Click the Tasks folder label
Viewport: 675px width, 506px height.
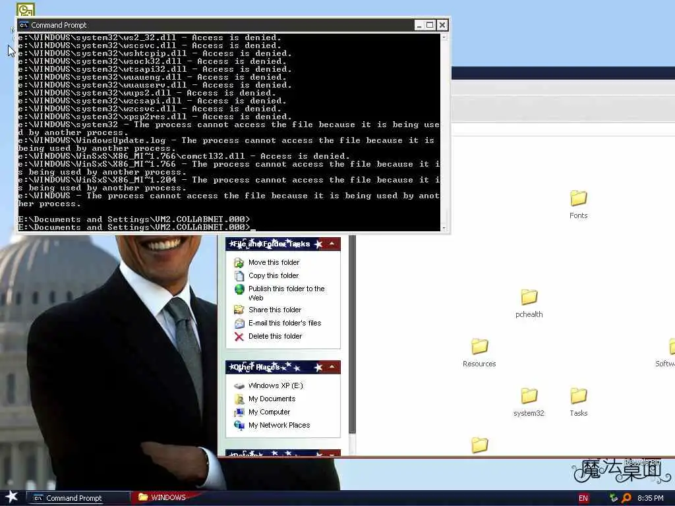(x=578, y=413)
